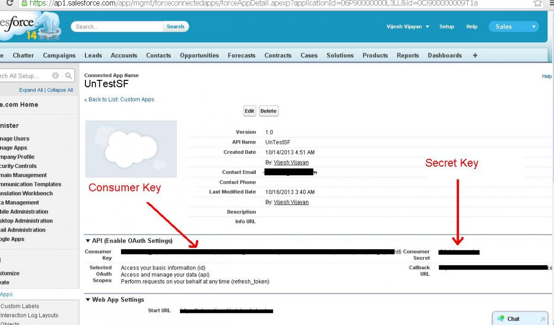Image resolution: width=554 pixels, height=325 pixels.
Task: Open Vijesh Vijayan link under Created Date
Action: [291, 162]
